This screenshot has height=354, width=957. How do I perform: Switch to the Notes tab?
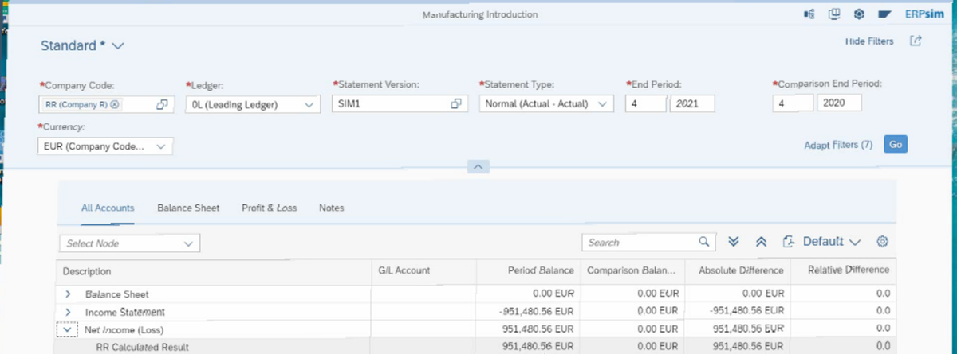click(x=331, y=208)
